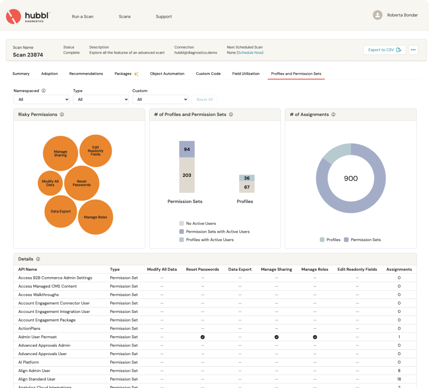Open the Support page
The image size is (429, 388).
[x=164, y=16]
